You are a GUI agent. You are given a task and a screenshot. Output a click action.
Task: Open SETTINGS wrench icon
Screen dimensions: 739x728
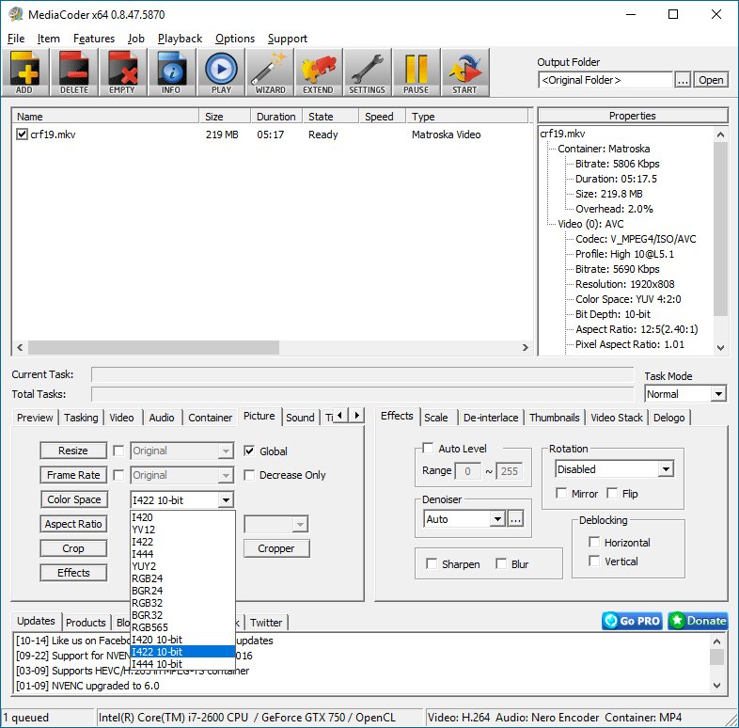pyautogui.click(x=367, y=72)
